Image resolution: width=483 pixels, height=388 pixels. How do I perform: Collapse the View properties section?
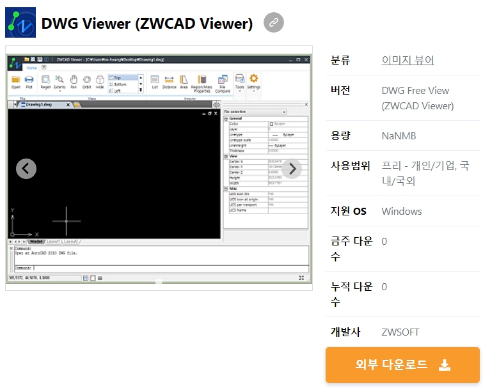click(226, 157)
